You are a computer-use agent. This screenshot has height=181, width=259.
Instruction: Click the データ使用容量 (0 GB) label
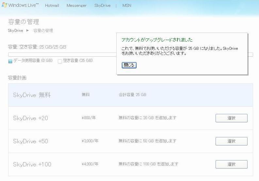point(33,61)
